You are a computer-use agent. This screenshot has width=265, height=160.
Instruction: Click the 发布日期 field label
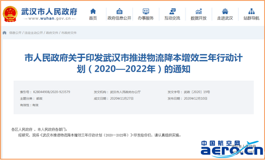click(175, 98)
